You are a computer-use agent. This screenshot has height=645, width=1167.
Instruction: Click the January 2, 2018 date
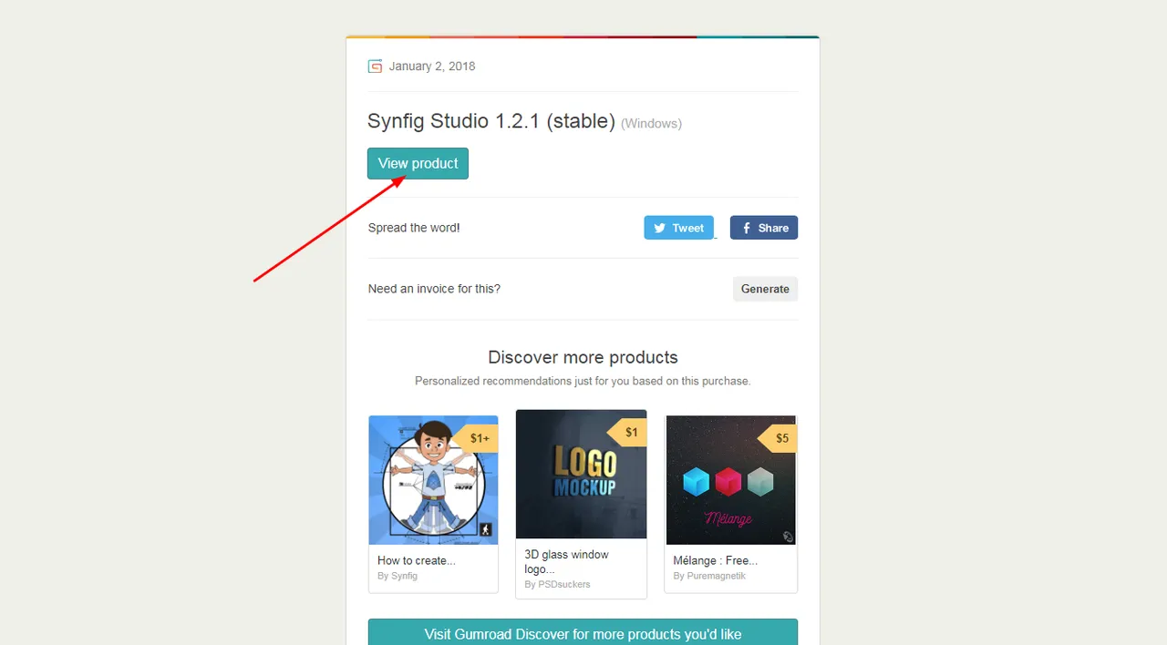click(432, 67)
